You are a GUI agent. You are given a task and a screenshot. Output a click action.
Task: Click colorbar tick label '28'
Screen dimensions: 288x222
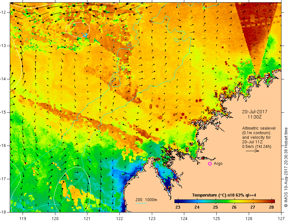coord(271,207)
